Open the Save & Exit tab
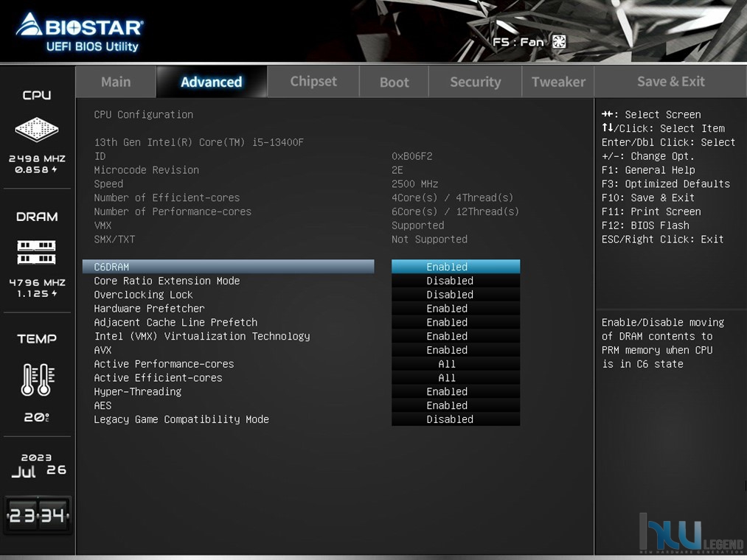Image resolution: width=747 pixels, height=560 pixels. coord(671,82)
